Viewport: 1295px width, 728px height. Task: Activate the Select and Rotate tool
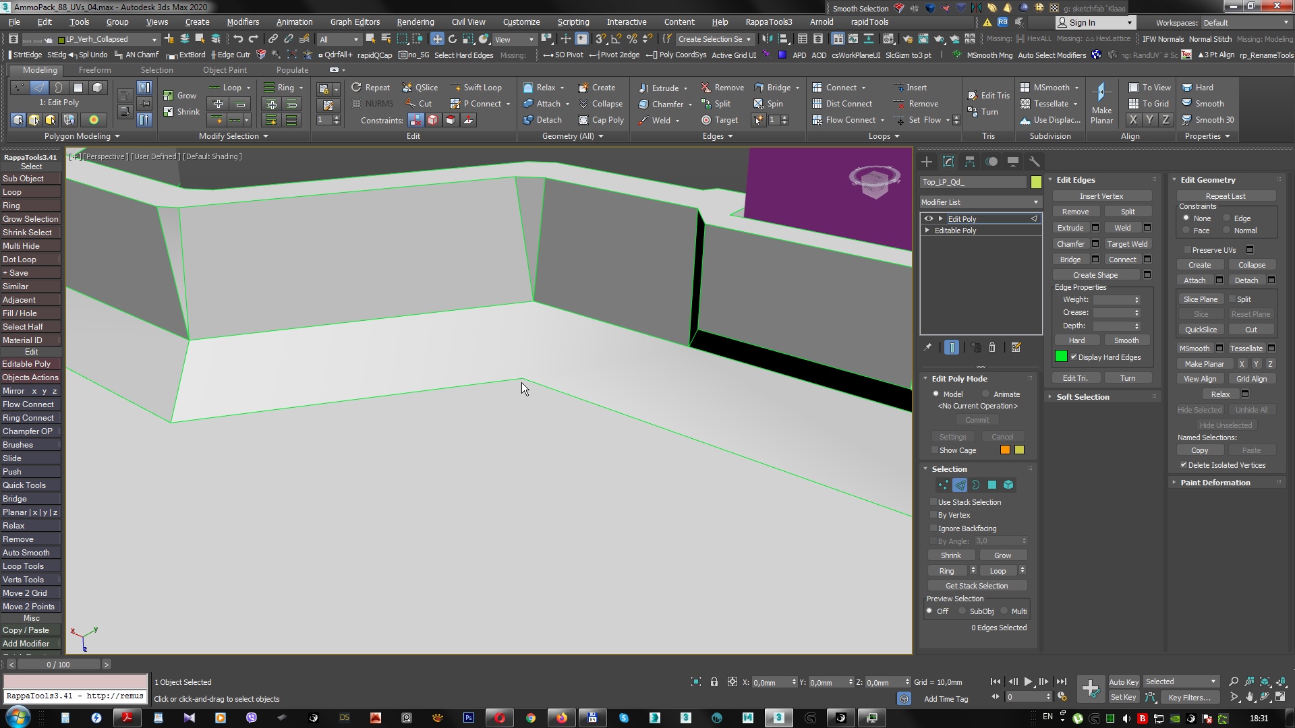point(453,39)
